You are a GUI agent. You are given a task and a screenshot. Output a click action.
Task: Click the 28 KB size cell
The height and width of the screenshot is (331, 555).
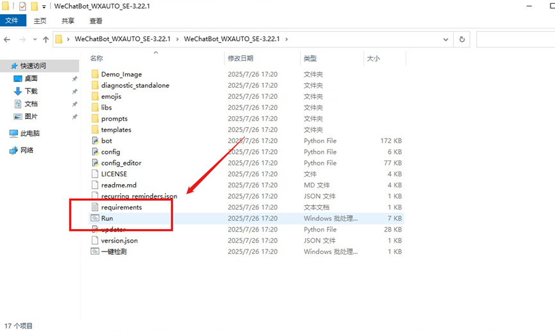coord(393,230)
